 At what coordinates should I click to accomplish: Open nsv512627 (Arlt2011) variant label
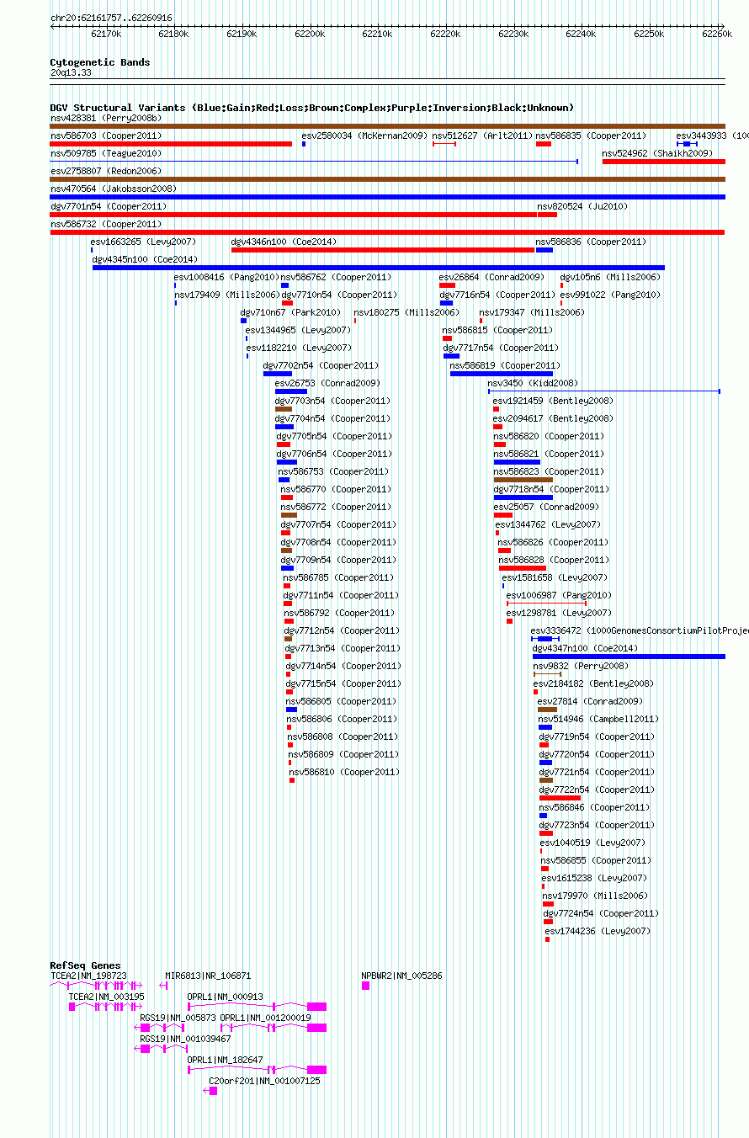pyautogui.click(x=482, y=136)
